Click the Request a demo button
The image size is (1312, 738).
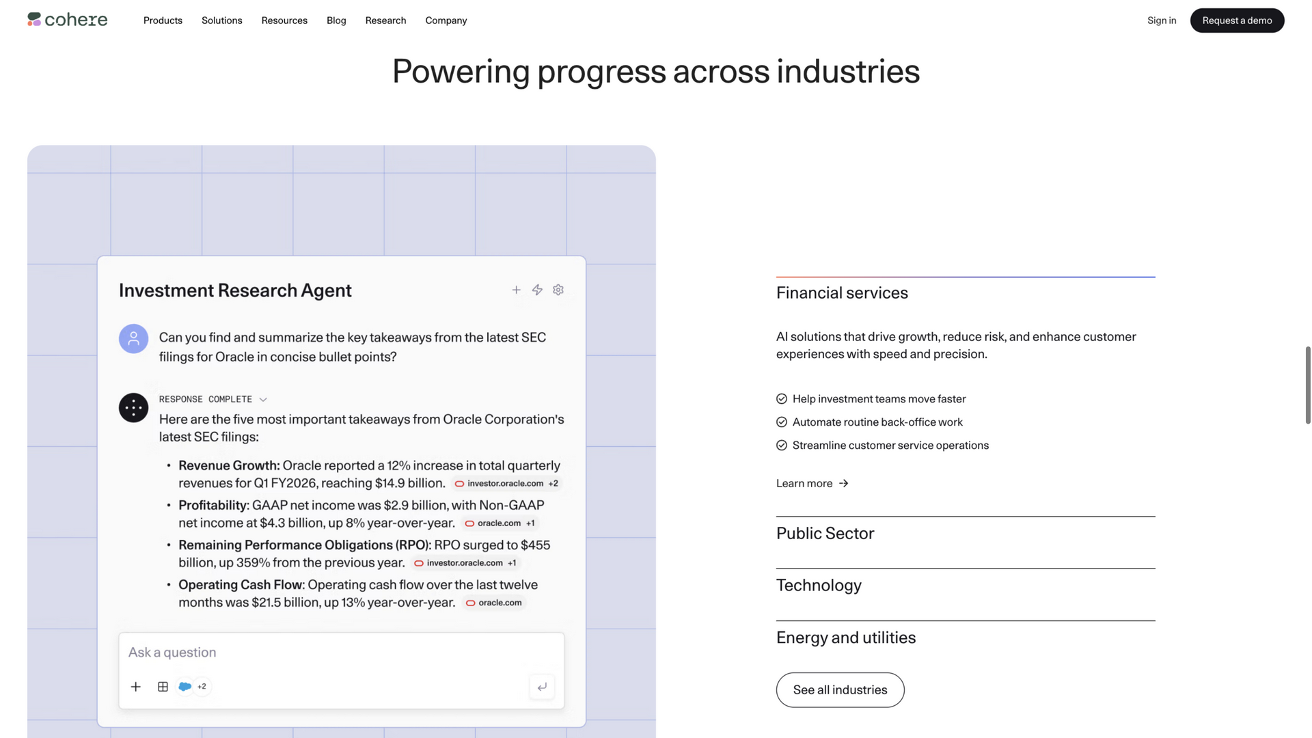pyautogui.click(x=1237, y=20)
